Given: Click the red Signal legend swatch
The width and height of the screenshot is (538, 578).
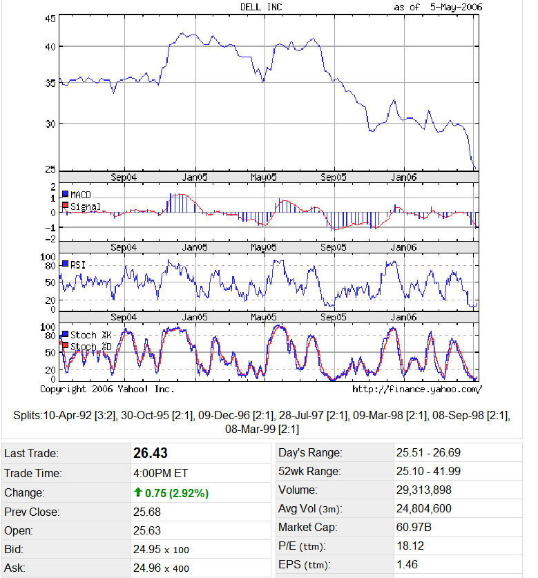Looking at the screenshot, I should coord(66,205).
